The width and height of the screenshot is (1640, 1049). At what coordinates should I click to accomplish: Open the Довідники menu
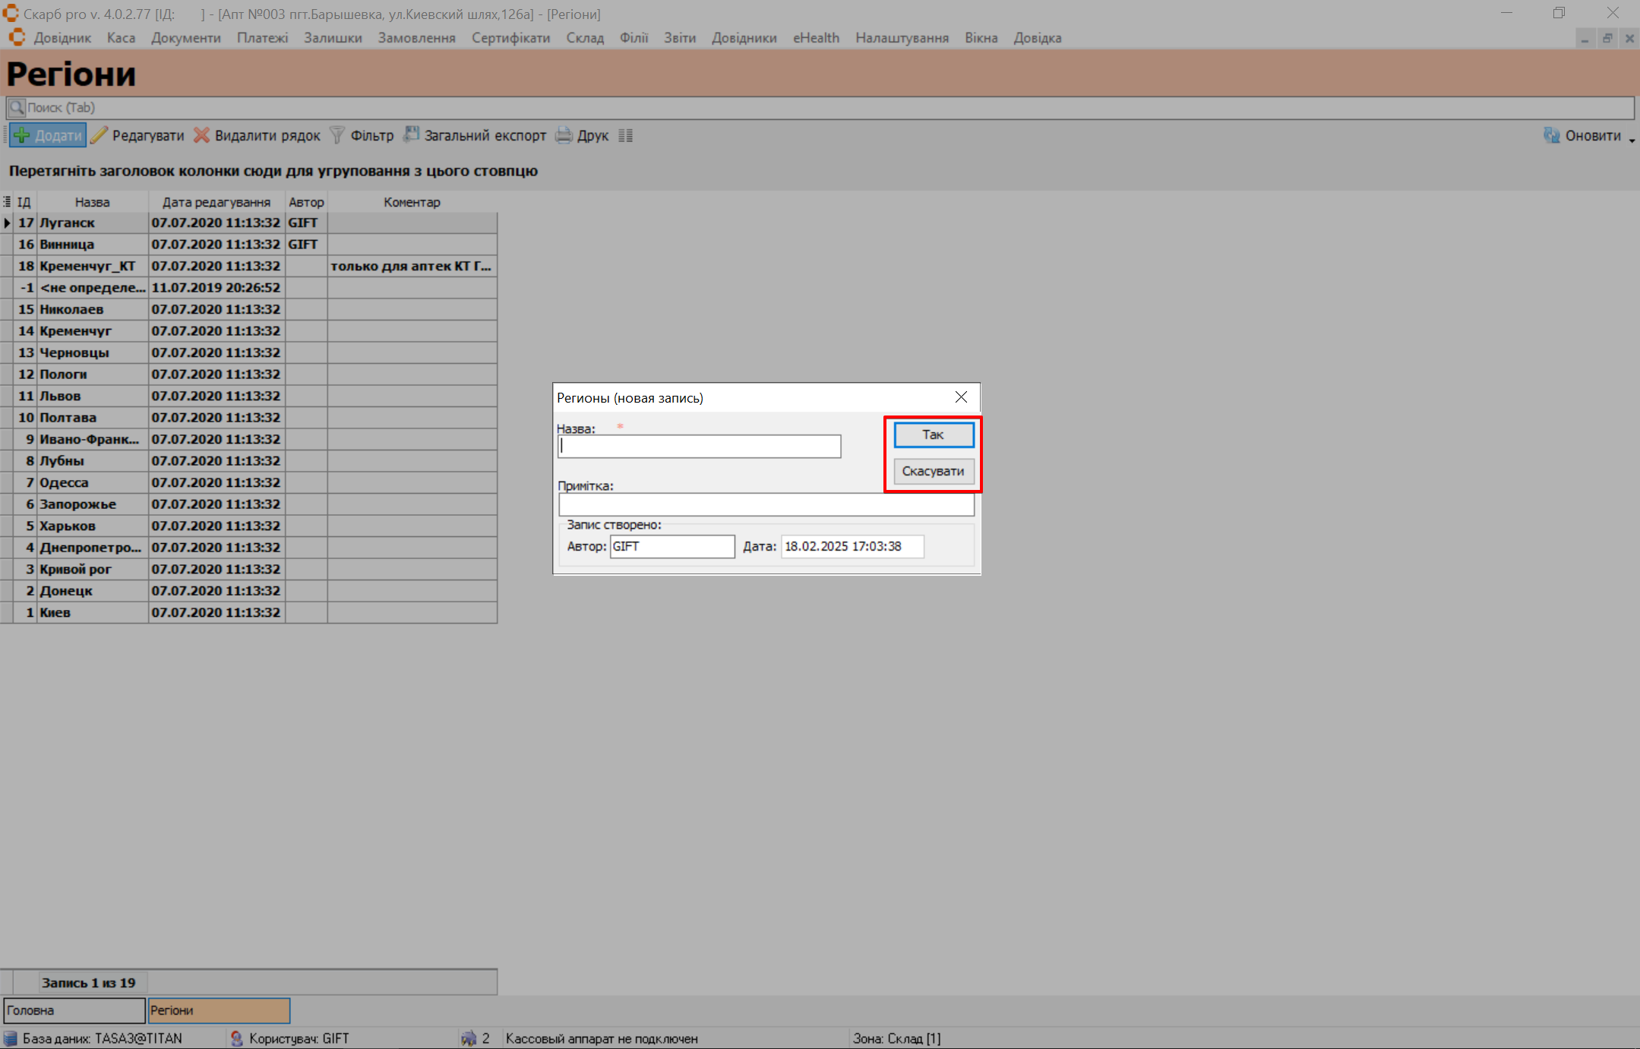(x=744, y=38)
